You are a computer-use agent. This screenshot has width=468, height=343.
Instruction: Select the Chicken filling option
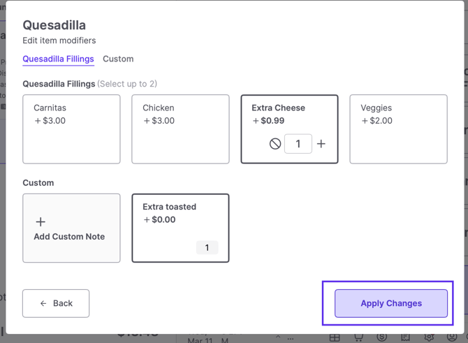click(x=180, y=129)
